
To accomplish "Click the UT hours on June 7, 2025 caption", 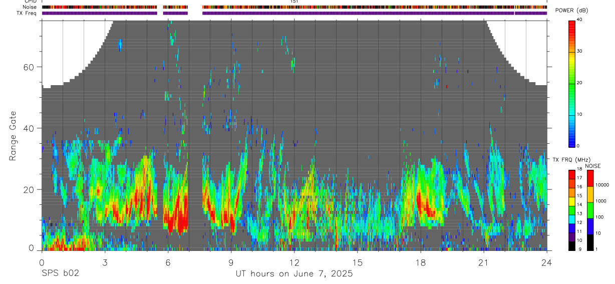I will (x=294, y=273).
